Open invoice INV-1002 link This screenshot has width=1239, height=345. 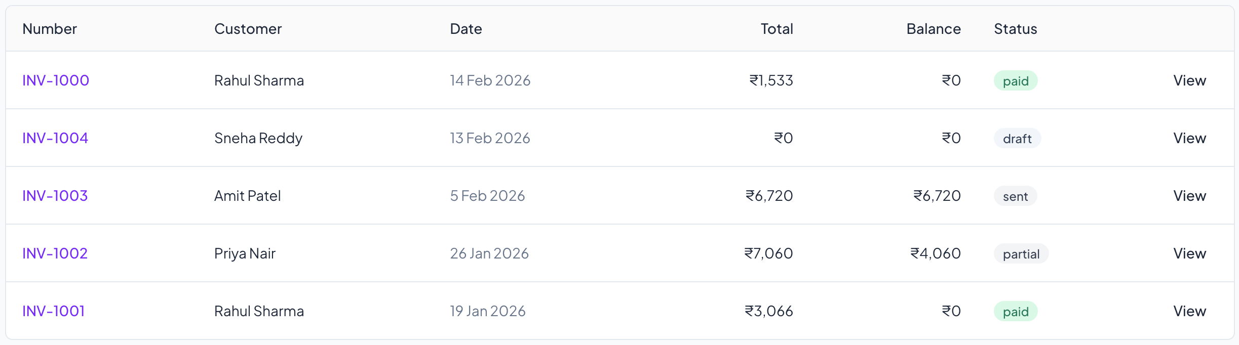coord(55,253)
